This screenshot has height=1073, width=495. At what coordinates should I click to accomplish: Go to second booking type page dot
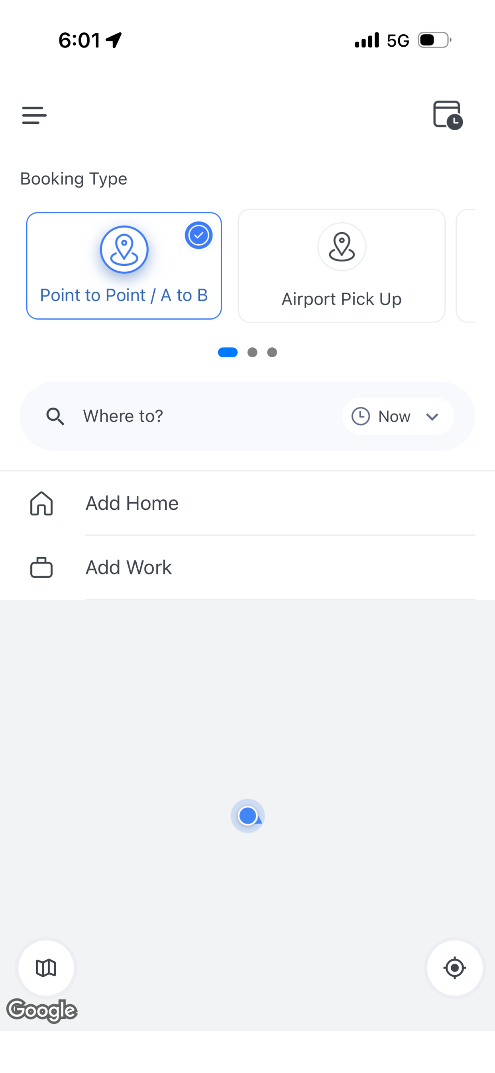click(x=252, y=352)
